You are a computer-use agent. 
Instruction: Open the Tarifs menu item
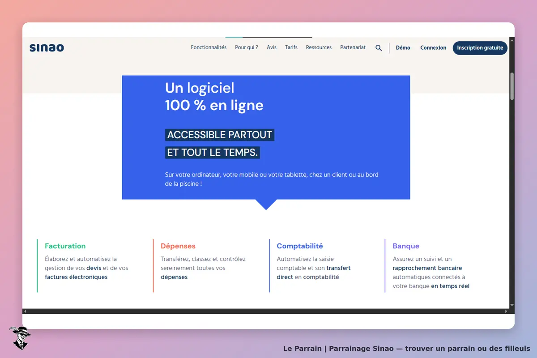point(291,47)
